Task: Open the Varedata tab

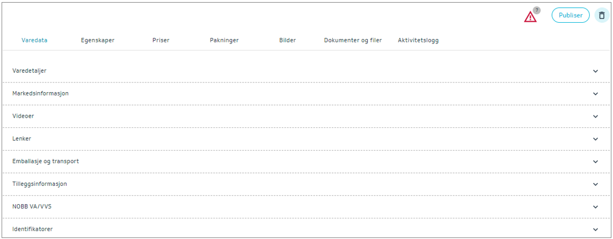Action: click(x=34, y=40)
